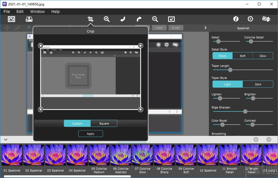Select the 06 Colorize Abstract preset thumbnail
278x178 pixels.
(x=121, y=155)
